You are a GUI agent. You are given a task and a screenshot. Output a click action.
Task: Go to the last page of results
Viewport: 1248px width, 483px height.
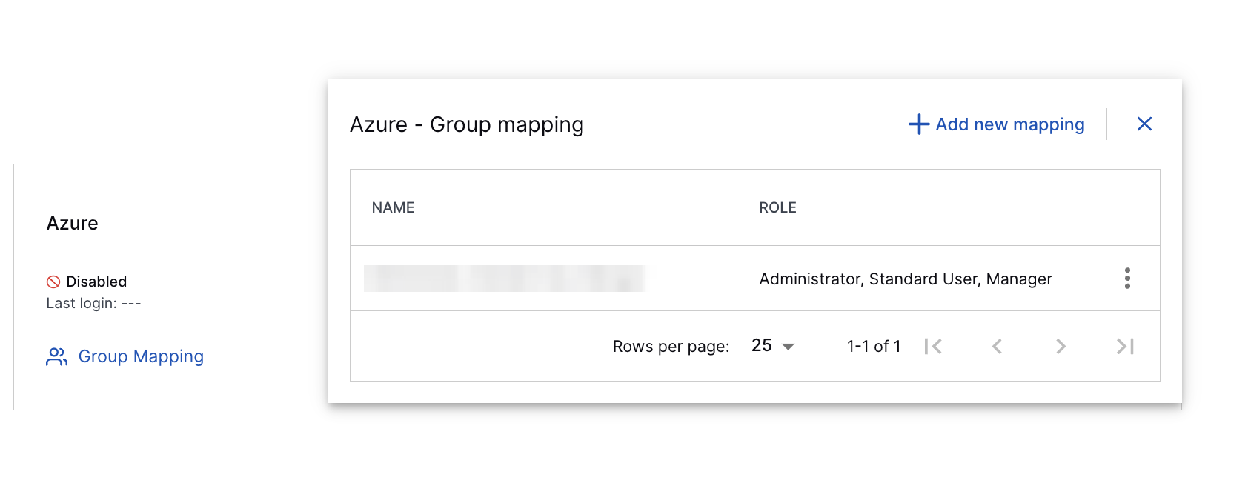(x=1125, y=346)
